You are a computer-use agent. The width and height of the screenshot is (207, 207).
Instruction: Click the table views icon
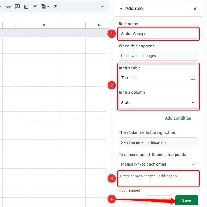[43, 7]
